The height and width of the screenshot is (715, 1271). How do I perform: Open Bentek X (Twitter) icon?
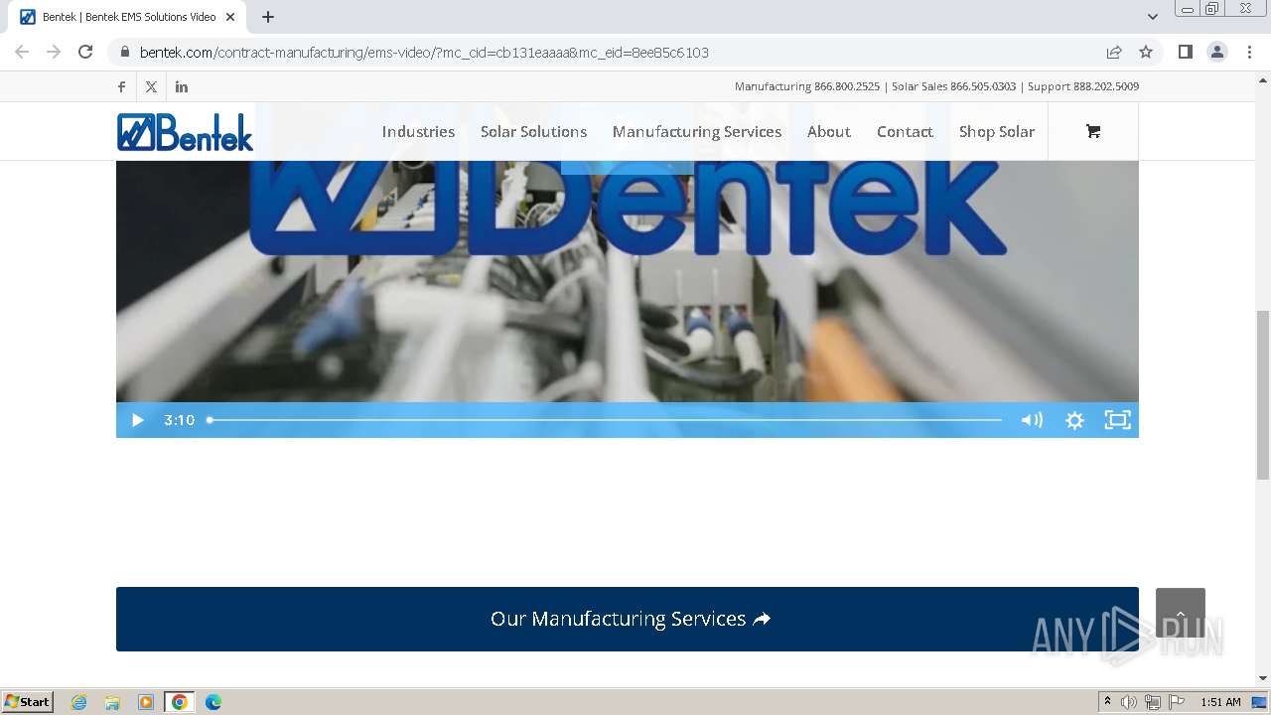pyautogui.click(x=151, y=86)
